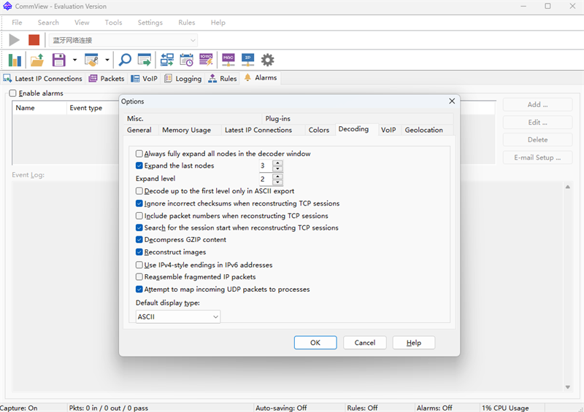This screenshot has width=584, height=412.
Task: Switch to the main window VoIP tab
Action: coord(145,79)
